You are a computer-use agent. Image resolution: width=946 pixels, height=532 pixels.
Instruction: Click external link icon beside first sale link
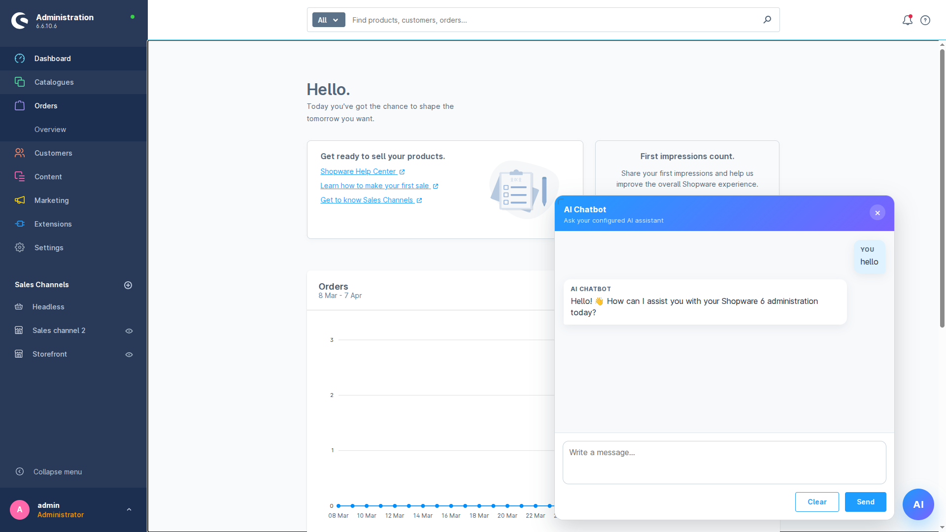pyautogui.click(x=436, y=186)
